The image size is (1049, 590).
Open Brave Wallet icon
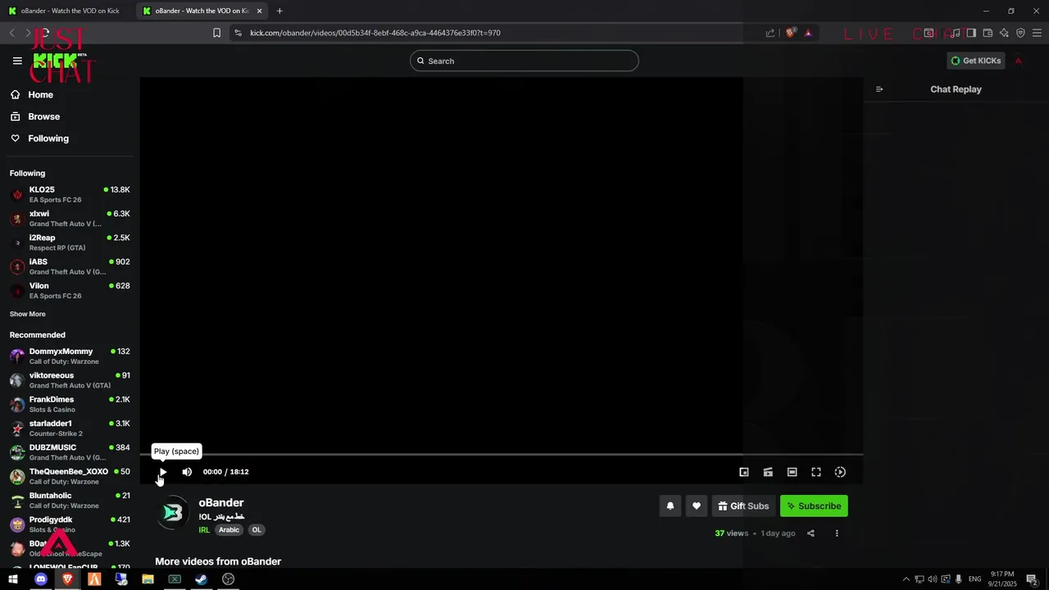coord(988,33)
